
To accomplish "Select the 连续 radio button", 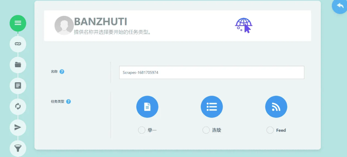I will pos(206,130).
